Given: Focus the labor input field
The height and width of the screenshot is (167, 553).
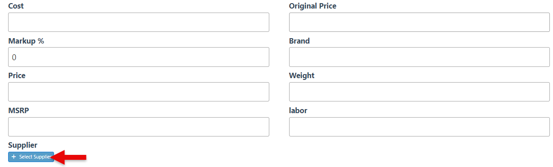Looking at the screenshot, I should click(419, 127).
